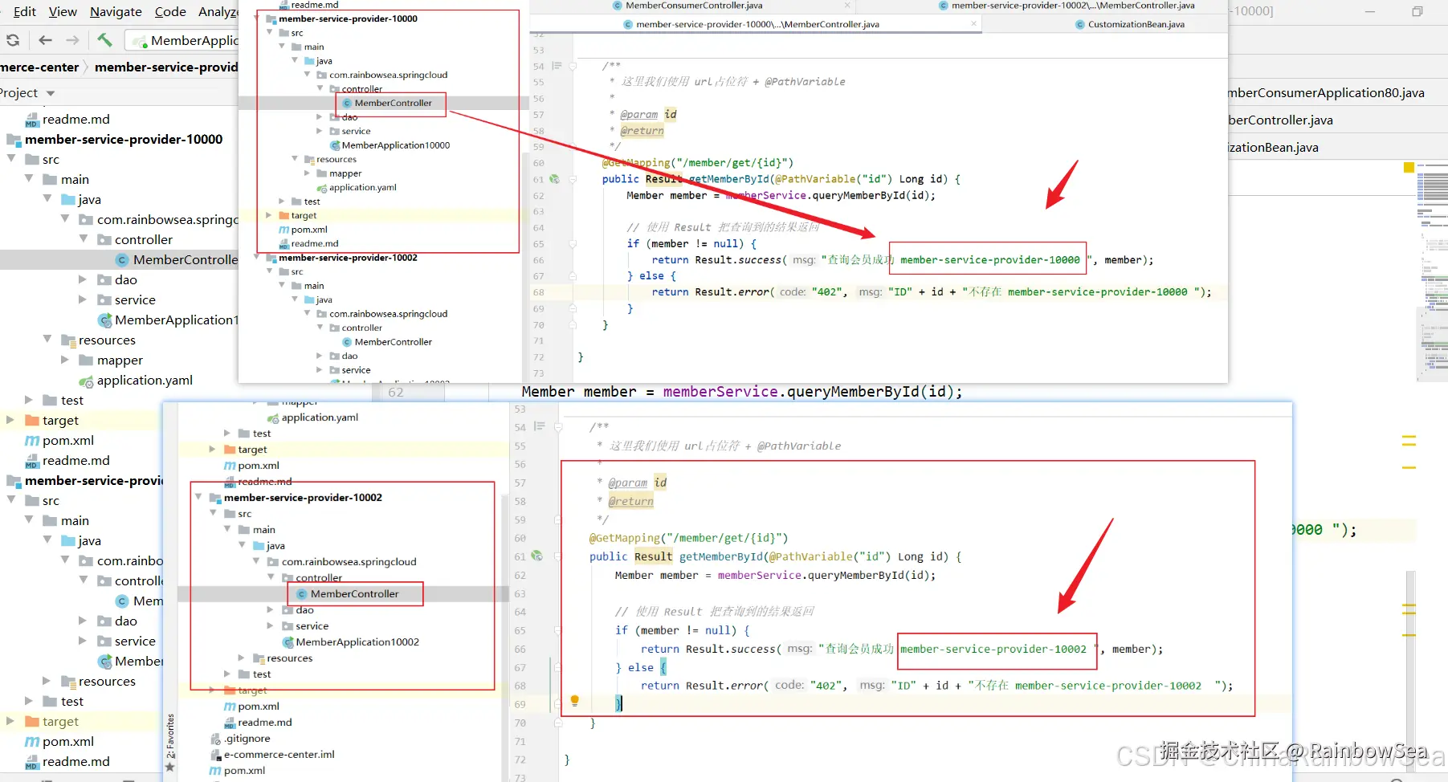Open the Navigate menu
Screen dimensions: 1448x782
point(116,11)
